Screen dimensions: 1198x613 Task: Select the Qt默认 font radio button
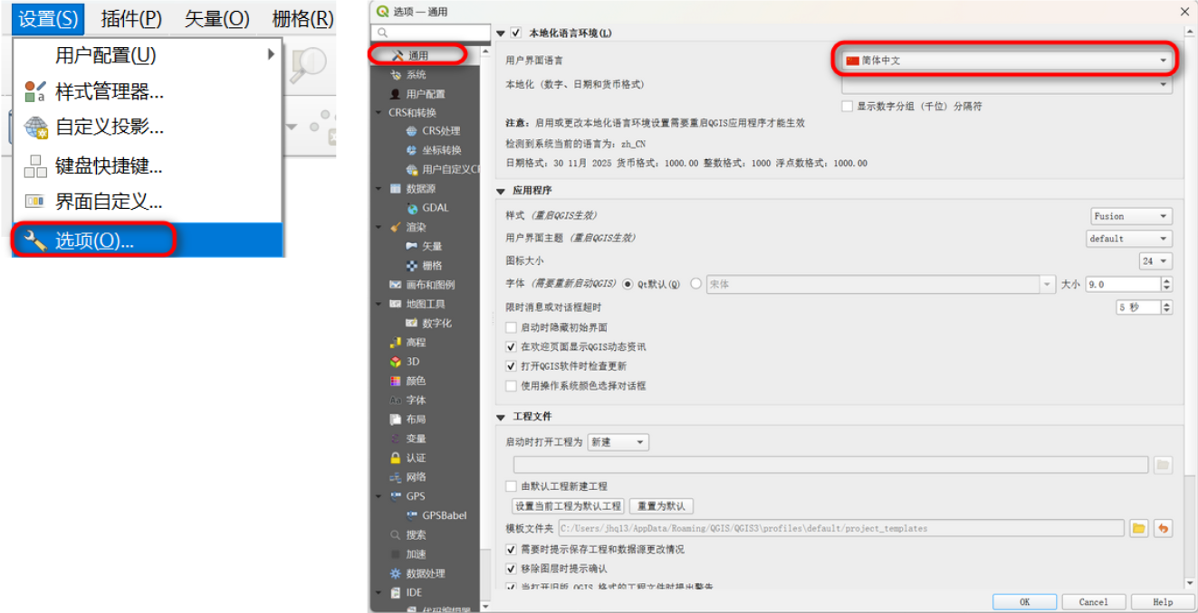628,284
